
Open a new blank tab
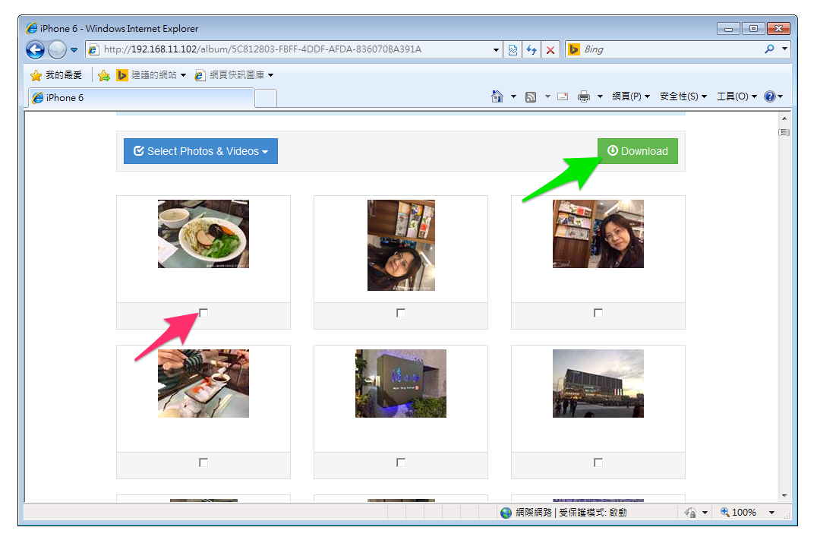(266, 99)
